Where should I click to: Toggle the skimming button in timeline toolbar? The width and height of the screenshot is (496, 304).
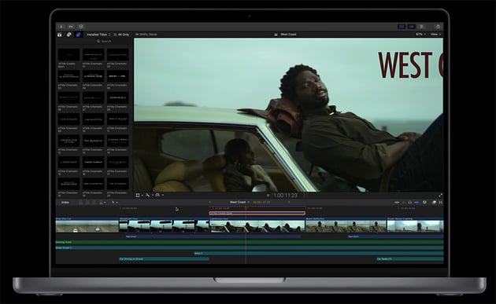396,203
